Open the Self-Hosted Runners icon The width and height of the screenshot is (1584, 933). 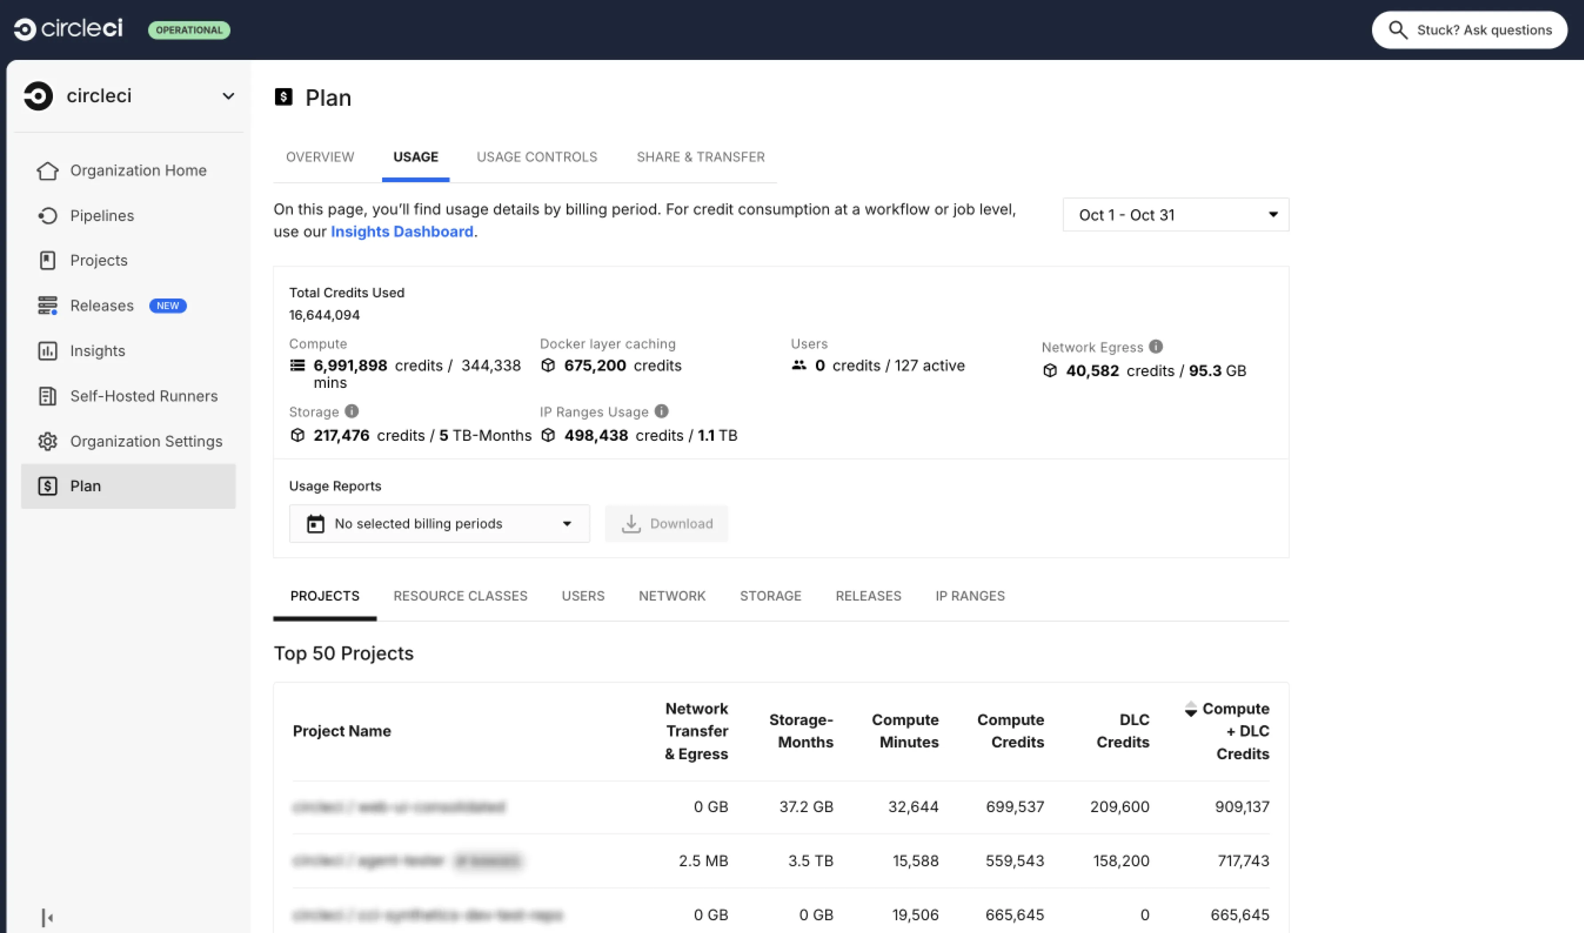(x=47, y=396)
